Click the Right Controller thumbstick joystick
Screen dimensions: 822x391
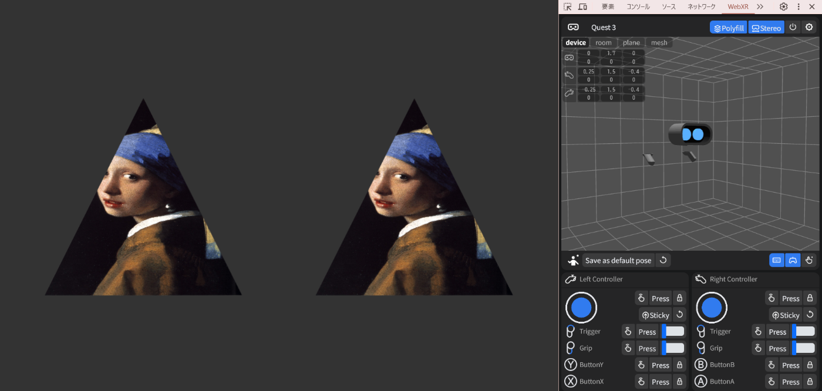click(712, 307)
